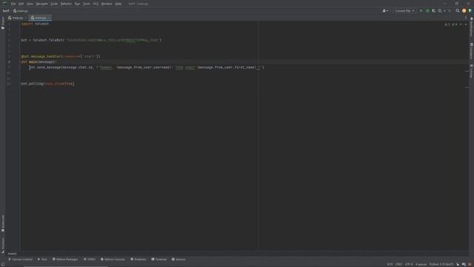Image resolution: width=474 pixels, height=267 pixels.
Task: Open the Services tool window
Action: (178, 260)
